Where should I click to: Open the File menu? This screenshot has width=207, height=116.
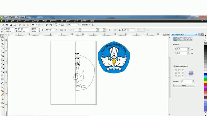[6, 21]
